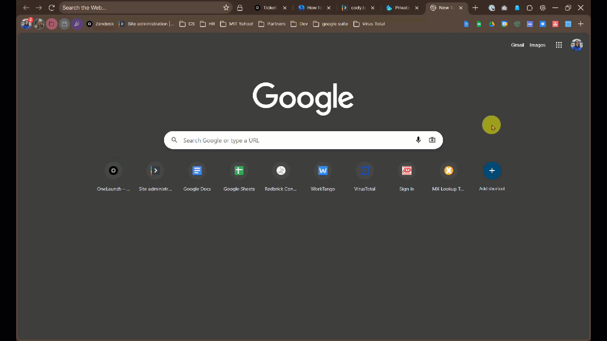Viewport: 607px width, 341px height.
Task: Click the Google profile avatar picture
Action: click(x=577, y=45)
